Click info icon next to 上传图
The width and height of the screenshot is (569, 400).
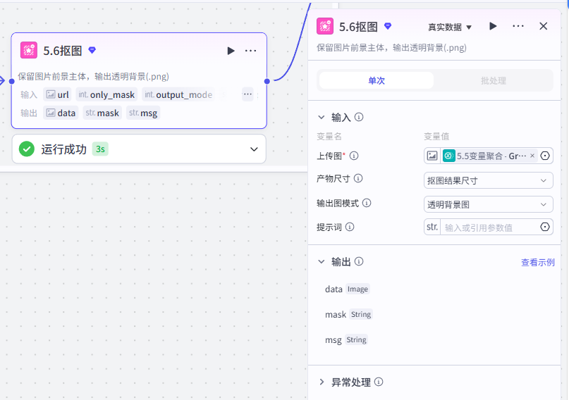point(354,156)
